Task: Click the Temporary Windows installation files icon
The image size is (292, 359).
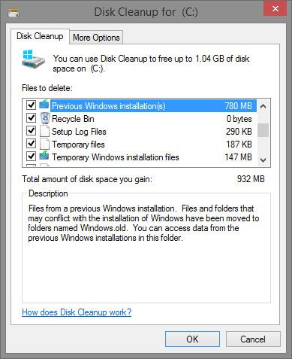Action: pyautogui.click(x=44, y=156)
